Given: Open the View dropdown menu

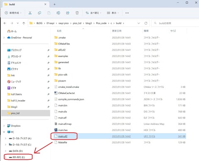Looking at the screenshot, I should point(113,13).
